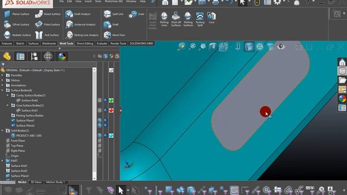Toggle display mode of PRODUCT-ABS 1.005 row

tap(106, 135)
